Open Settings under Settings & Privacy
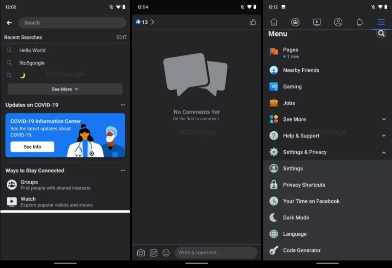 328,169
